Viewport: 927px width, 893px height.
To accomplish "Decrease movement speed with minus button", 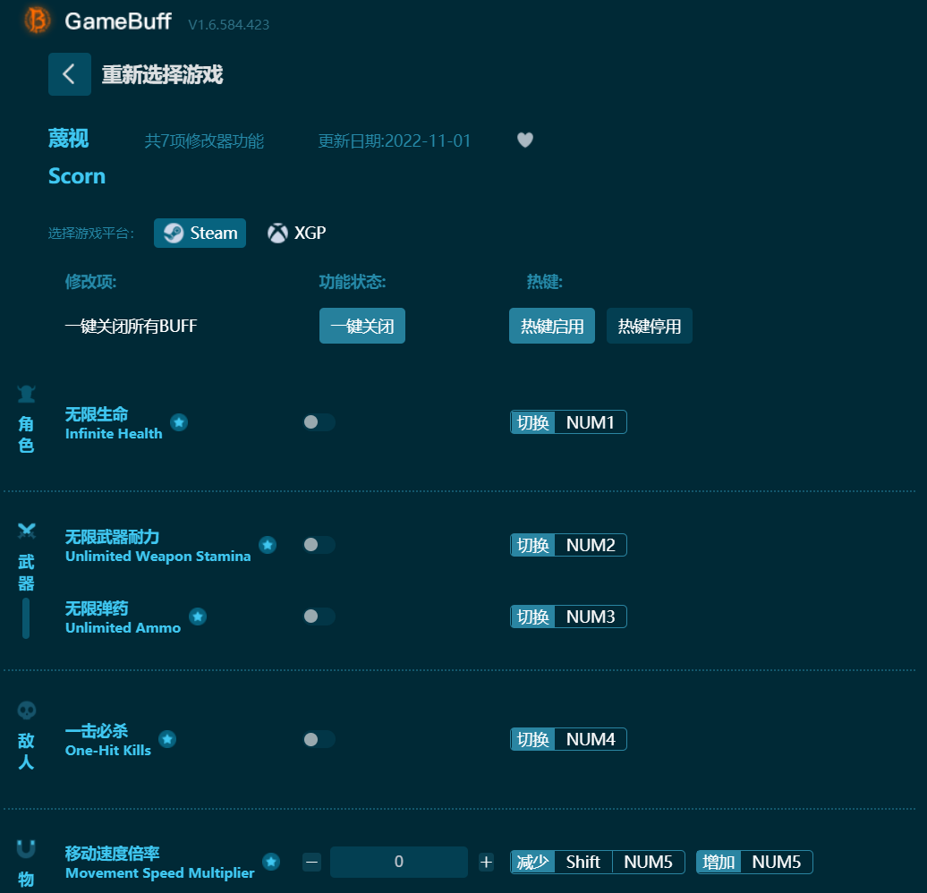I will 312,863.
